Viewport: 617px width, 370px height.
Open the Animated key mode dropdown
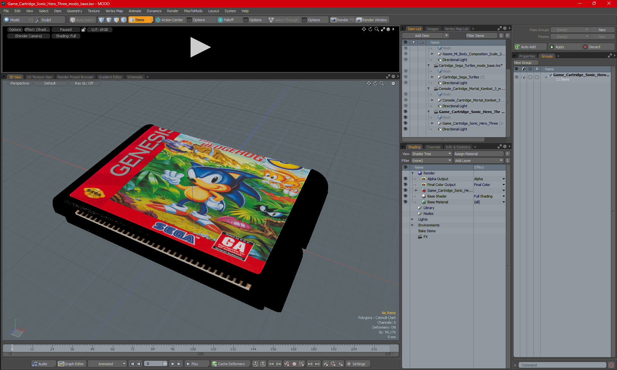108,364
